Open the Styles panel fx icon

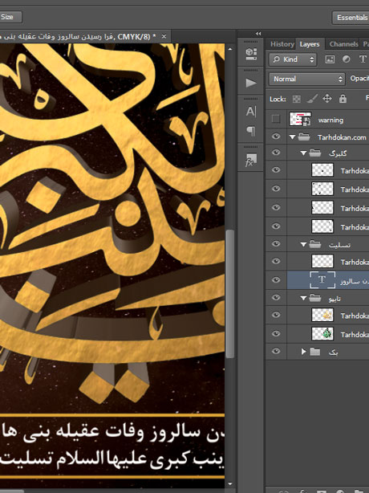[x=251, y=160]
